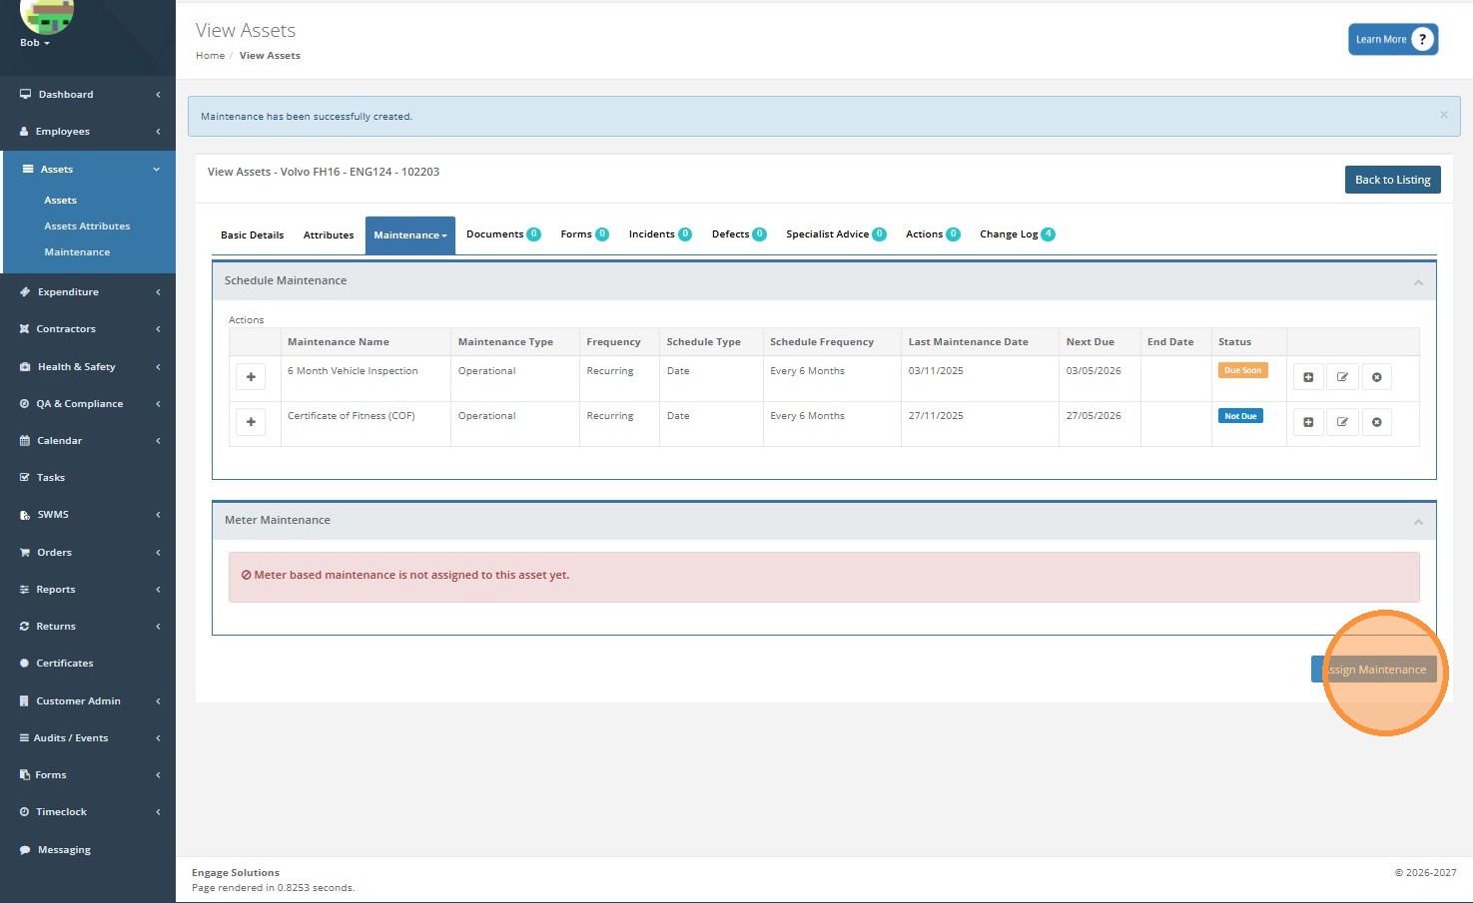Click add icon for Certificate of Fitness row
The image size is (1473, 903).
1308,422
